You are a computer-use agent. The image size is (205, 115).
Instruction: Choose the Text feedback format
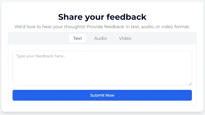[x=77, y=38]
